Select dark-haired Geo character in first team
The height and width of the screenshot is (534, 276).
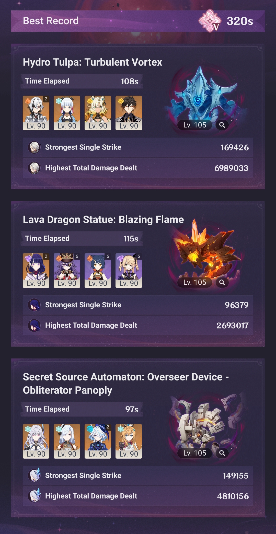click(x=129, y=113)
